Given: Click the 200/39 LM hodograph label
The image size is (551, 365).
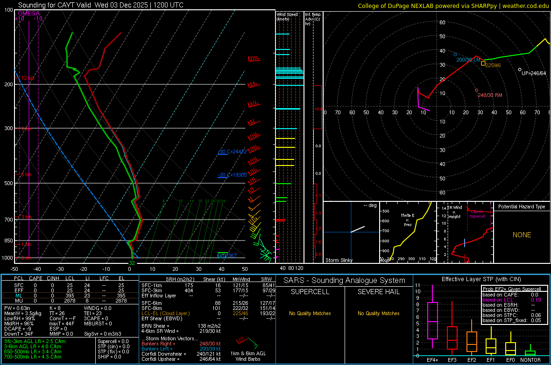Looking at the screenshot, I should 468,60.
